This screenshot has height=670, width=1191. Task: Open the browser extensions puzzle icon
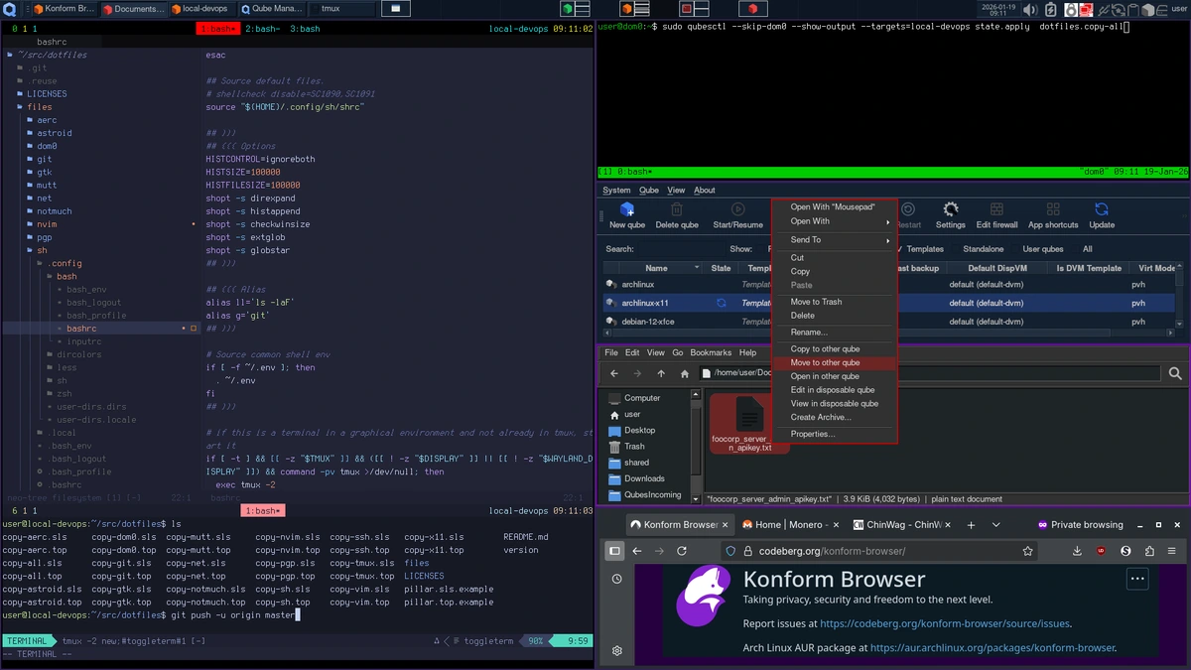(x=1149, y=551)
